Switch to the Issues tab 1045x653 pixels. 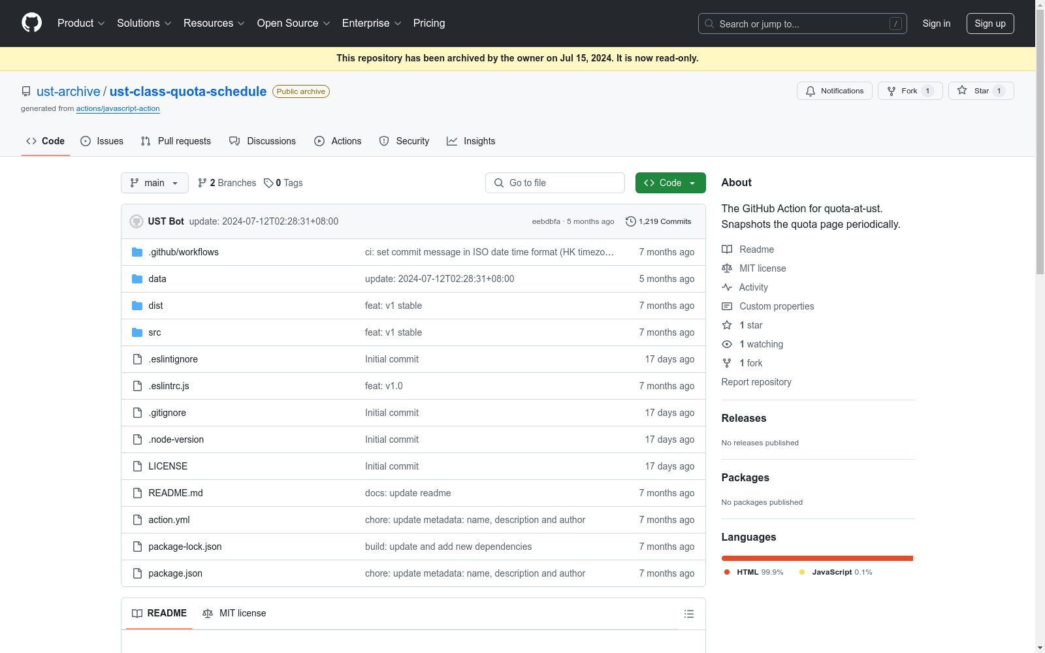coord(102,141)
